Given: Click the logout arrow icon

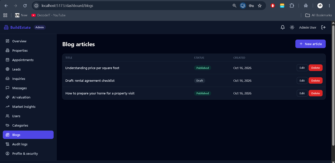Looking at the screenshot, I should coord(324,27).
